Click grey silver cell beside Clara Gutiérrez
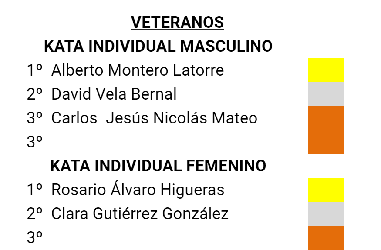Viewport: 381px width, 250px height. (x=326, y=213)
